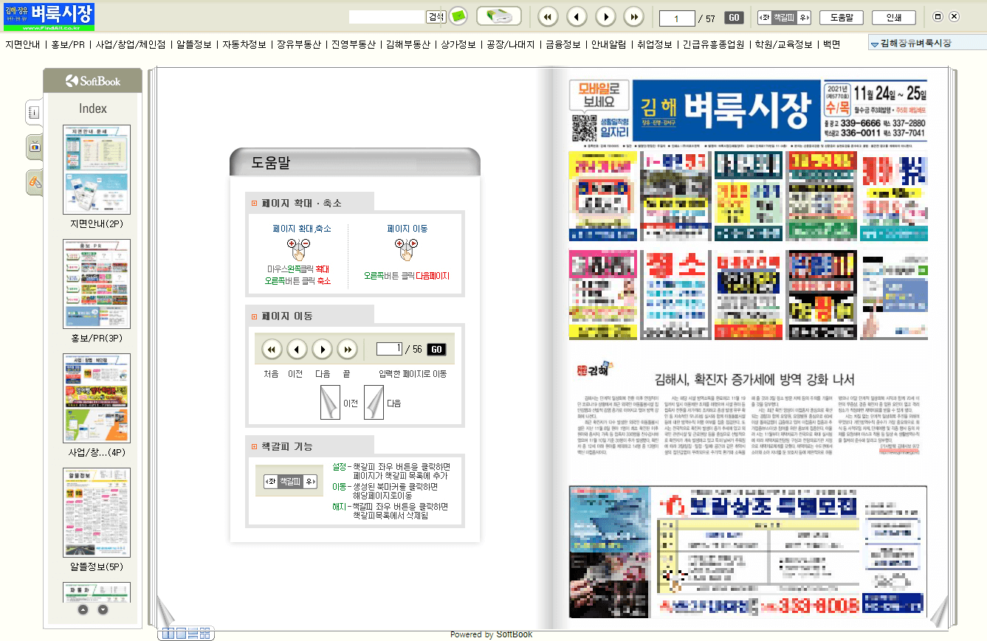The width and height of the screenshot is (987, 641).
Task: Open the 안내알림 menu item
Action: (x=609, y=44)
